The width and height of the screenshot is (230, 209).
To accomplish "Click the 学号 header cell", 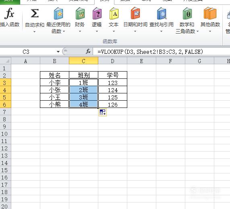I will [x=112, y=75].
